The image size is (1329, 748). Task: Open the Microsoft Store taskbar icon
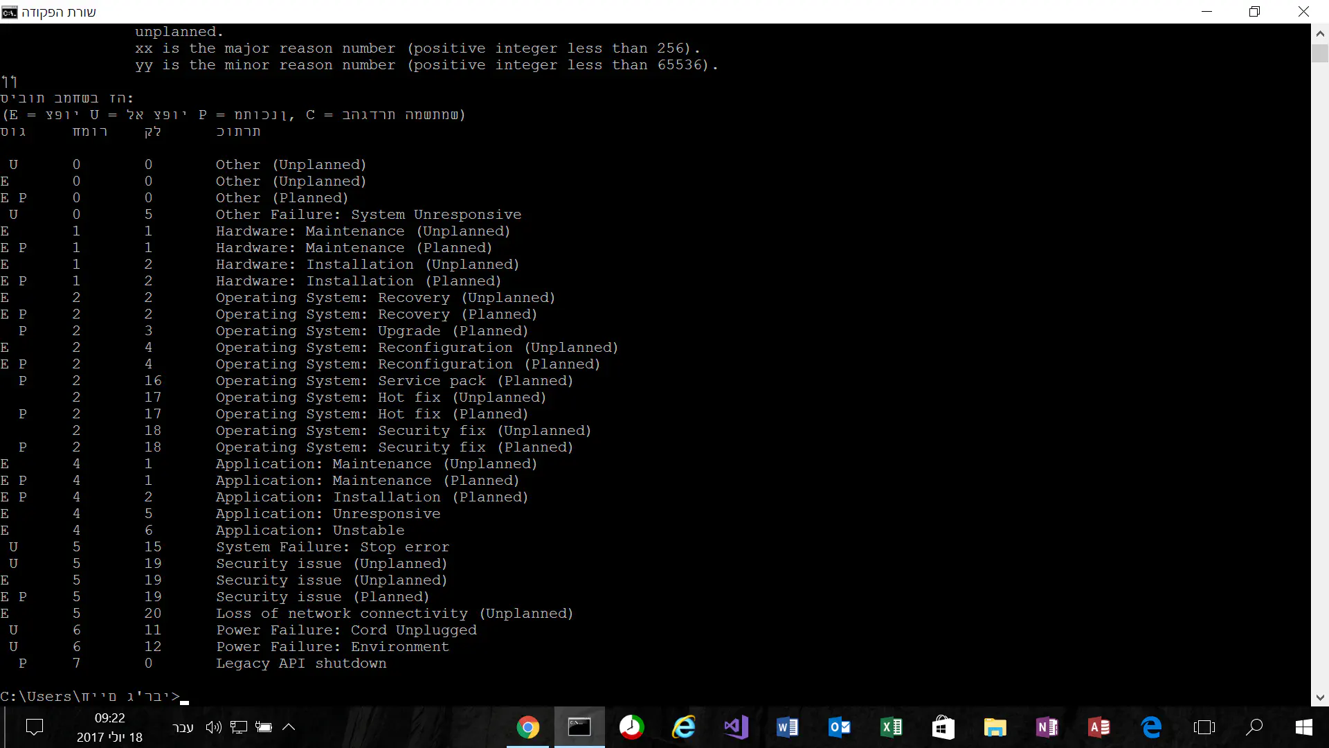(943, 727)
